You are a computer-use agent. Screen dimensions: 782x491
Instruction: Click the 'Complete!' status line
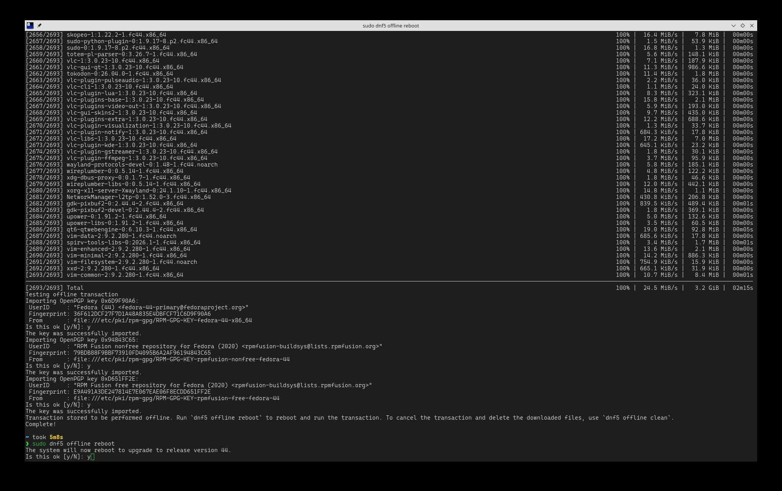point(41,424)
